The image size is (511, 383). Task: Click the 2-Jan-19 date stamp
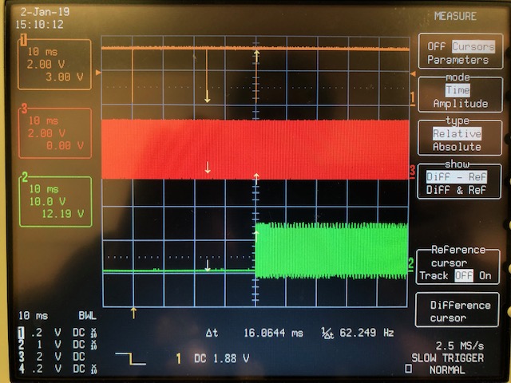[x=45, y=12]
